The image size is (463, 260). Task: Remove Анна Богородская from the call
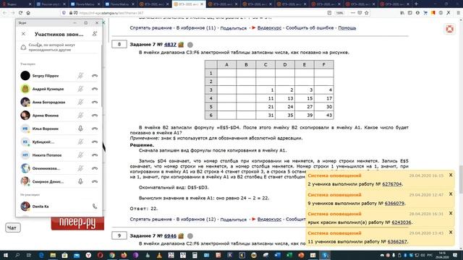(95, 102)
